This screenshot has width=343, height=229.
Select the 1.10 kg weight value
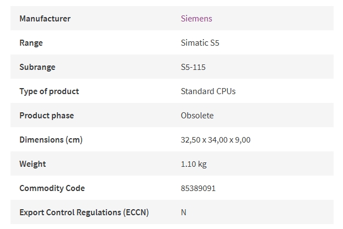[x=194, y=164]
